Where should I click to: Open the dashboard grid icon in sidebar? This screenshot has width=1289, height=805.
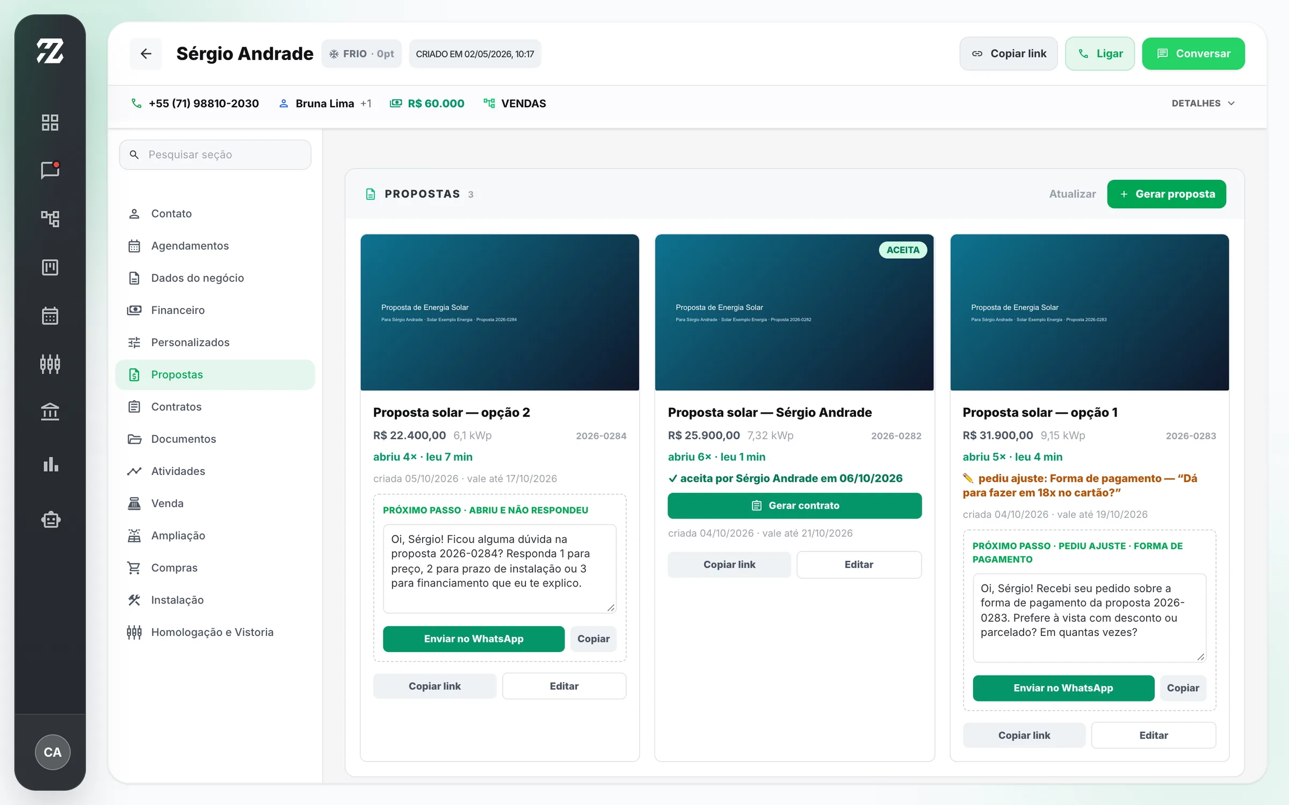click(x=50, y=122)
